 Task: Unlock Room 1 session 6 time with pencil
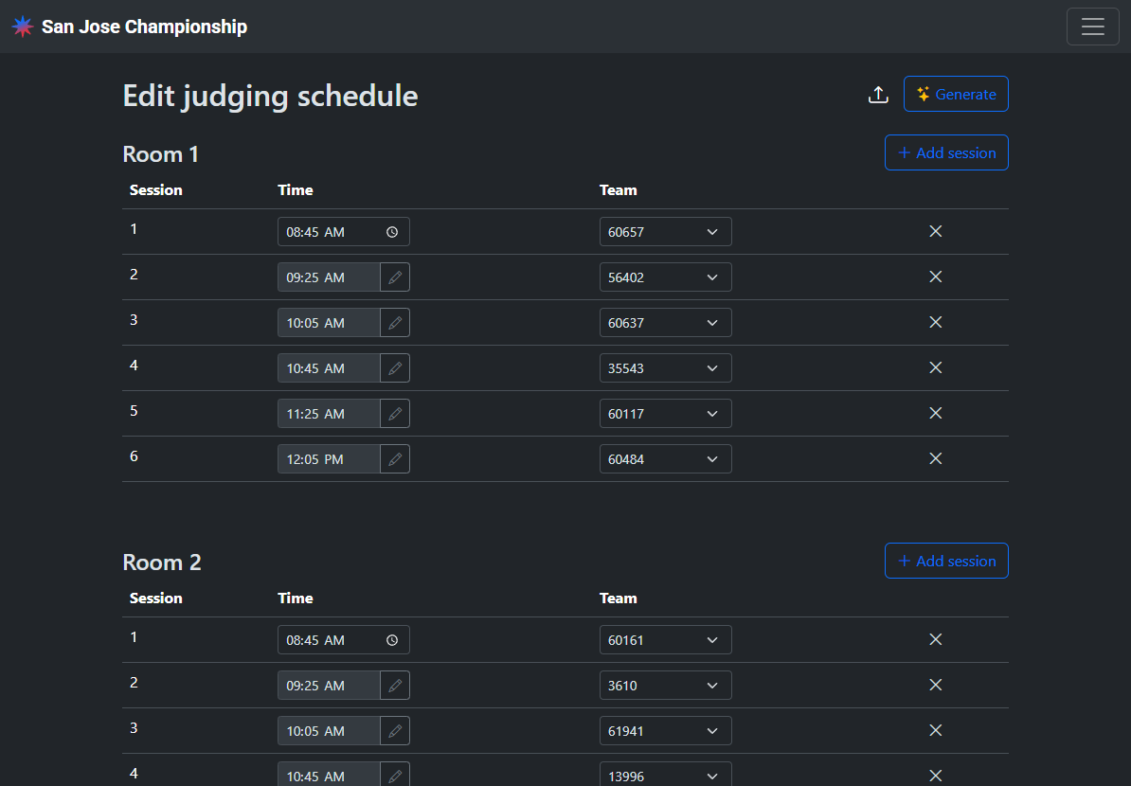point(395,459)
